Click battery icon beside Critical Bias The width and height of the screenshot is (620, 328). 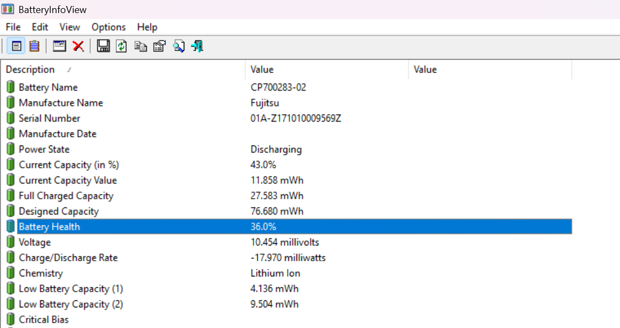click(11, 319)
